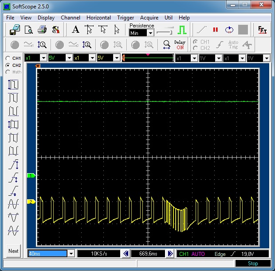Screen dimensions: 275x271
Task: Open the Util menu
Action: [169, 18]
